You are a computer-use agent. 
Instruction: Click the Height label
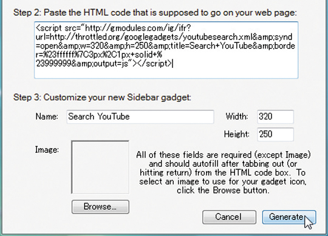[x=237, y=134]
